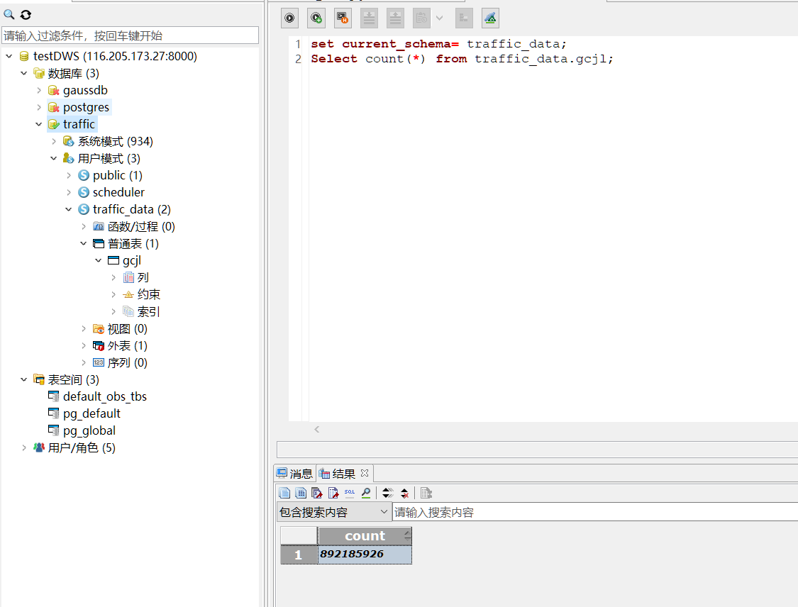Click the connected traffic database icon
Screen dimensions: 798x607
[x=53, y=124]
